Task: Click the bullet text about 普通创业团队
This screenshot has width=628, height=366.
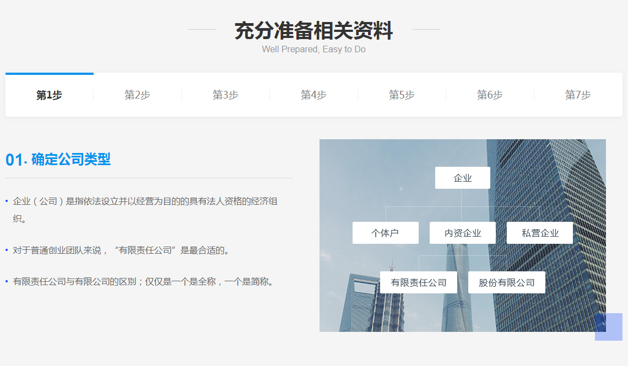Action: pyautogui.click(x=121, y=250)
